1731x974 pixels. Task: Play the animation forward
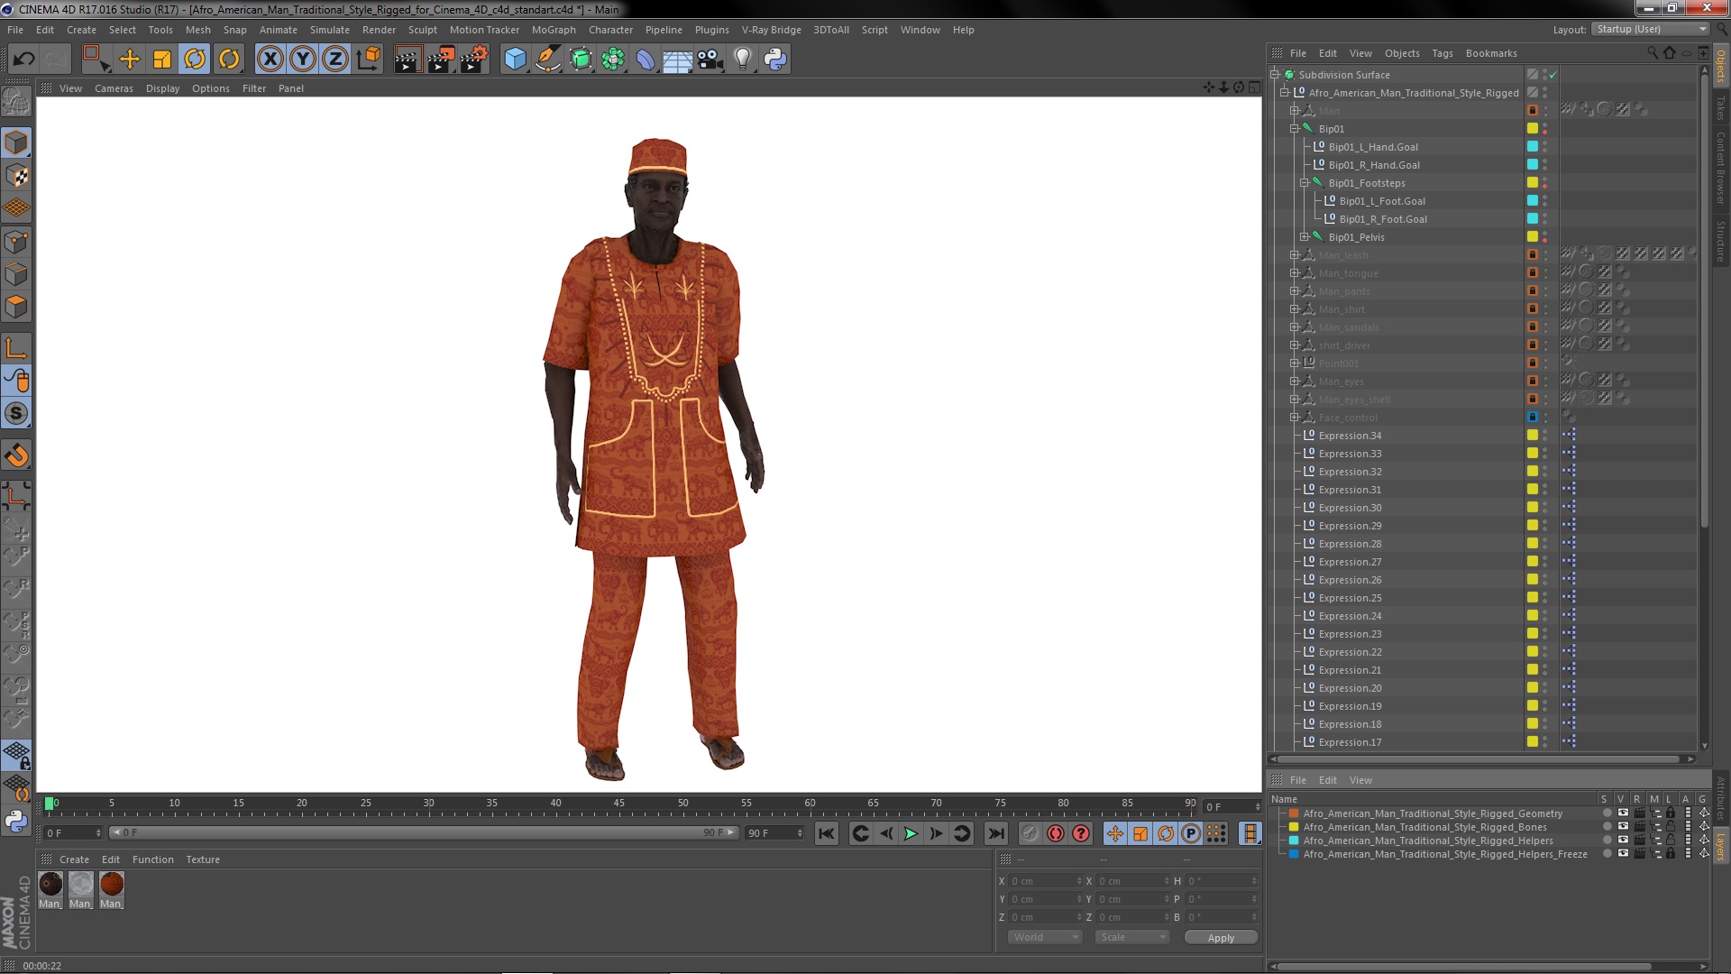click(911, 833)
